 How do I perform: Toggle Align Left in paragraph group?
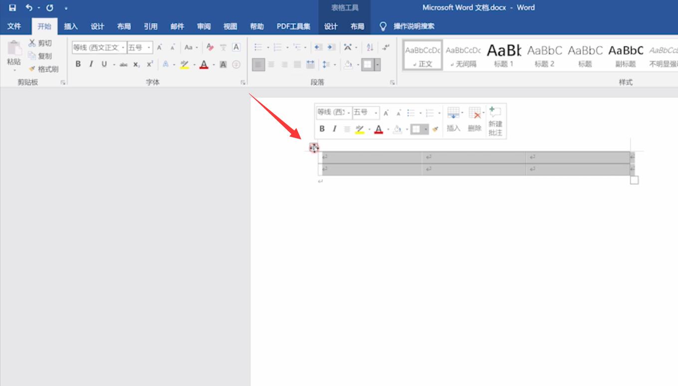point(258,64)
